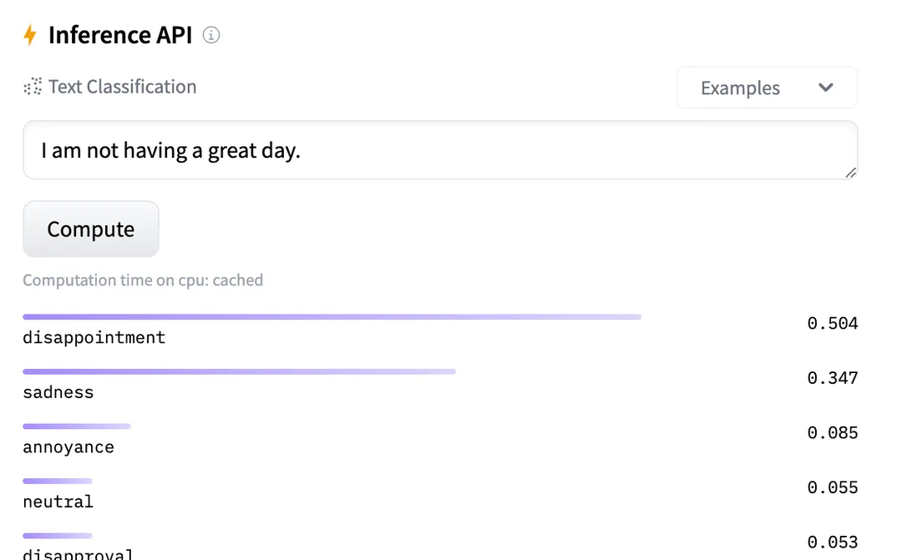Open the Text Classification task link

pyautogui.click(x=122, y=87)
